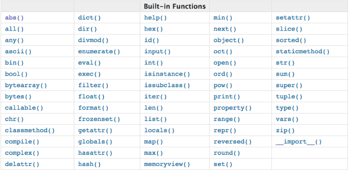
Task: Click the eval() link
Action: point(90,63)
